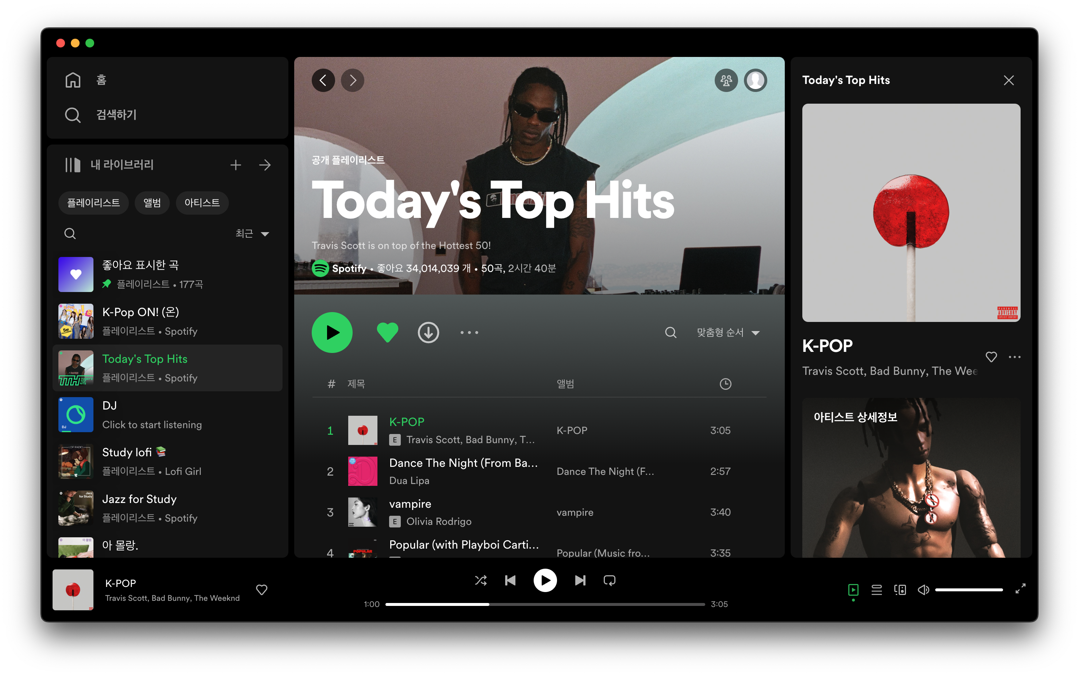Open the 아 몰랑. playlist
This screenshot has width=1079, height=676.
pyautogui.click(x=168, y=545)
